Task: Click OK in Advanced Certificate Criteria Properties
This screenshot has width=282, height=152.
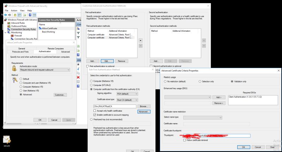Action: pyautogui.click(x=244, y=147)
